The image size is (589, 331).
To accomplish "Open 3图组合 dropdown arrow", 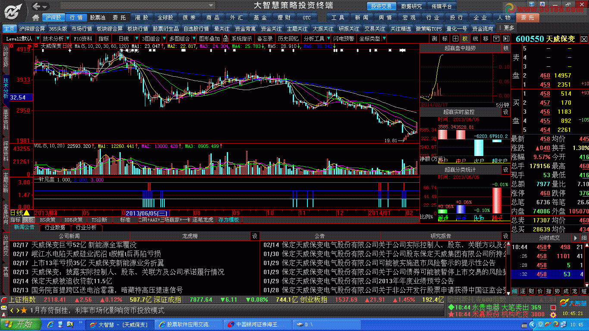I will pos(164,38).
